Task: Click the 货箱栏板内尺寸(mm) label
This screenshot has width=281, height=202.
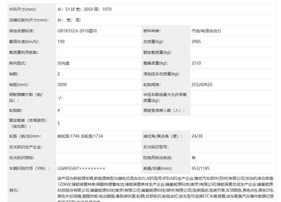Action: coord(29,20)
